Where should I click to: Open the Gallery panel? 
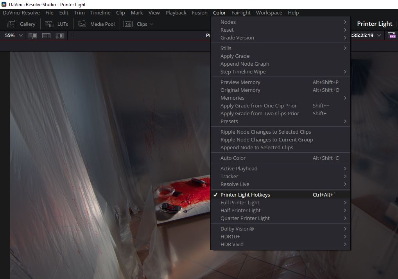click(22, 24)
